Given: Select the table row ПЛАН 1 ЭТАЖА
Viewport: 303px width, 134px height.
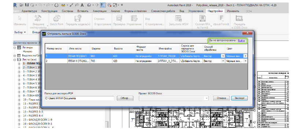Looking at the screenshot, I should point(146,61).
